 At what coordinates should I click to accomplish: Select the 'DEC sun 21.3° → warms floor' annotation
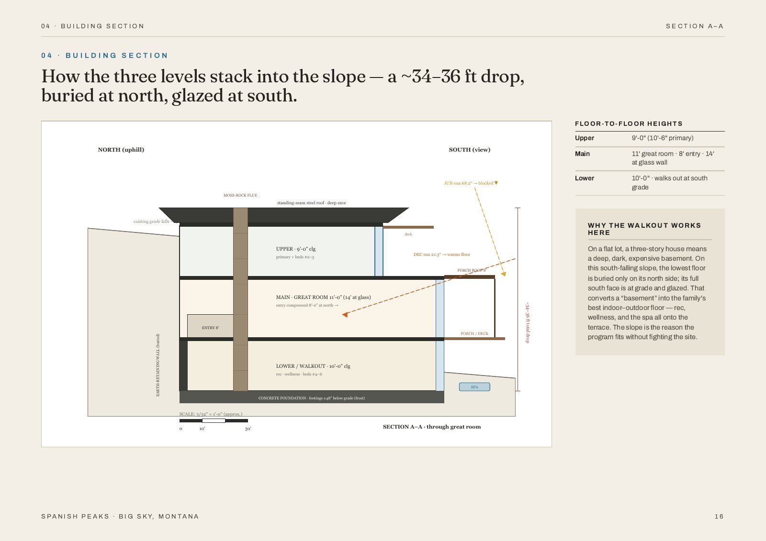click(x=442, y=254)
